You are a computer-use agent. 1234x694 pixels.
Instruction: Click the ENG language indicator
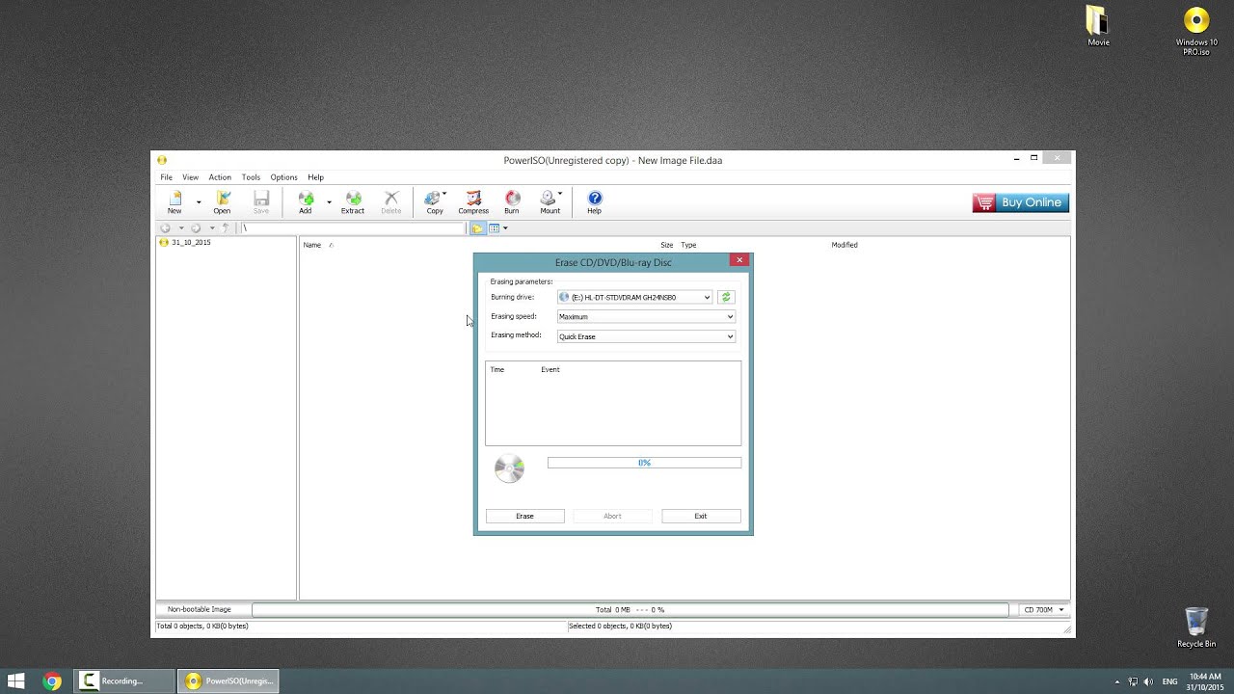pyautogui.click(x=1170, y=681)
